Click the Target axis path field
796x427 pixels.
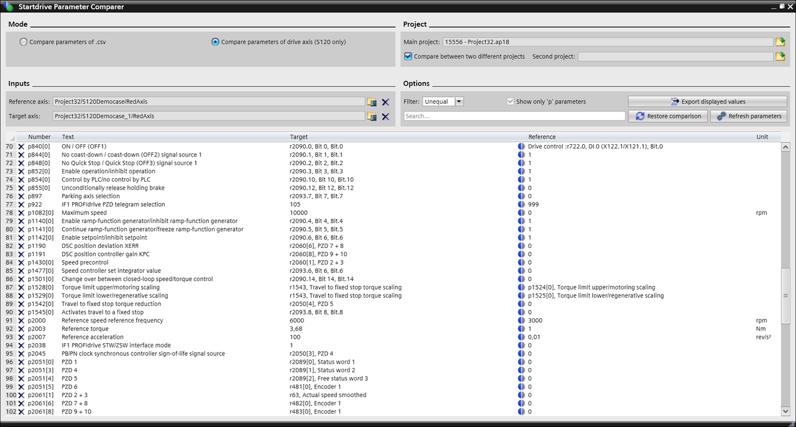click(x=209, y=116)
